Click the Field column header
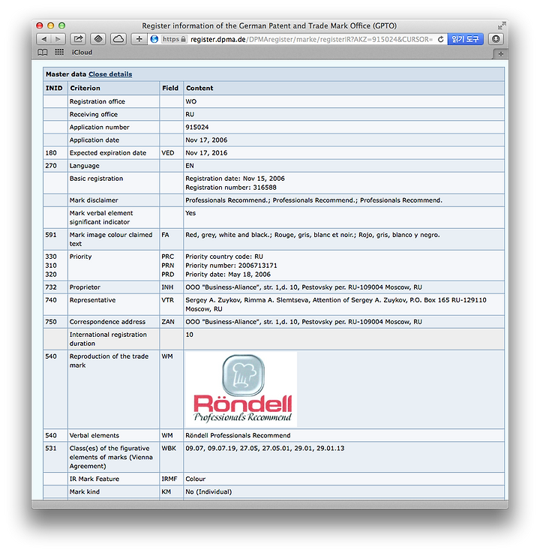This screenshot has height=553, width=540. coord(170,88)
